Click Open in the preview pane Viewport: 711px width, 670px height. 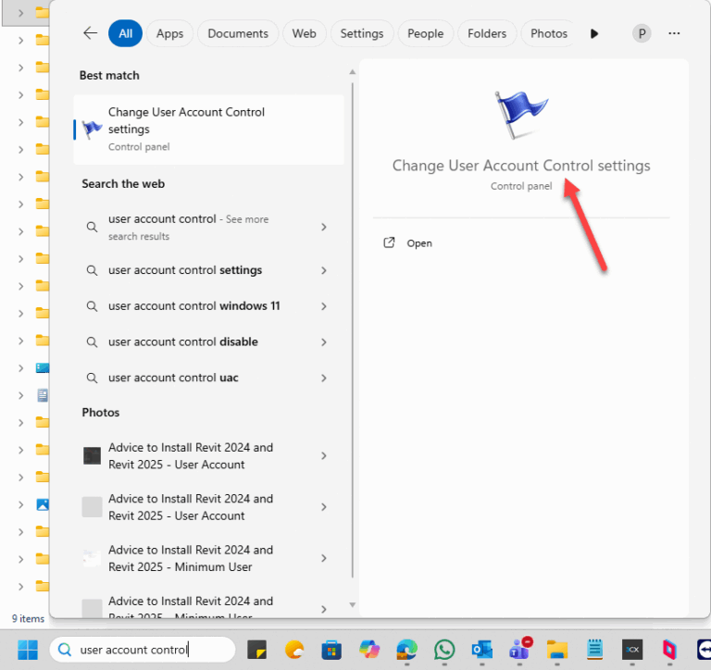(408, 243)
